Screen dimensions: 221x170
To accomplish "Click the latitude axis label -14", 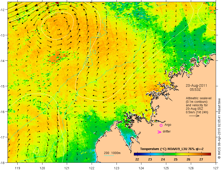I will click(x=3, y=60).
